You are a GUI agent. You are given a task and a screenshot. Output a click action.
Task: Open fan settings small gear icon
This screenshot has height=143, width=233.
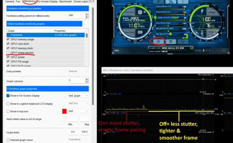[154, 37]
